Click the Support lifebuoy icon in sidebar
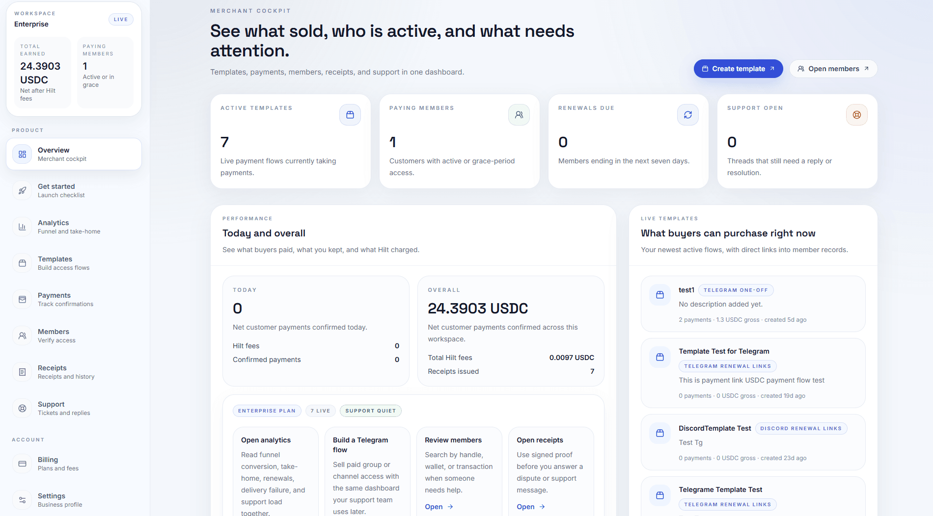The image size is (933, 516). [22, 408]
